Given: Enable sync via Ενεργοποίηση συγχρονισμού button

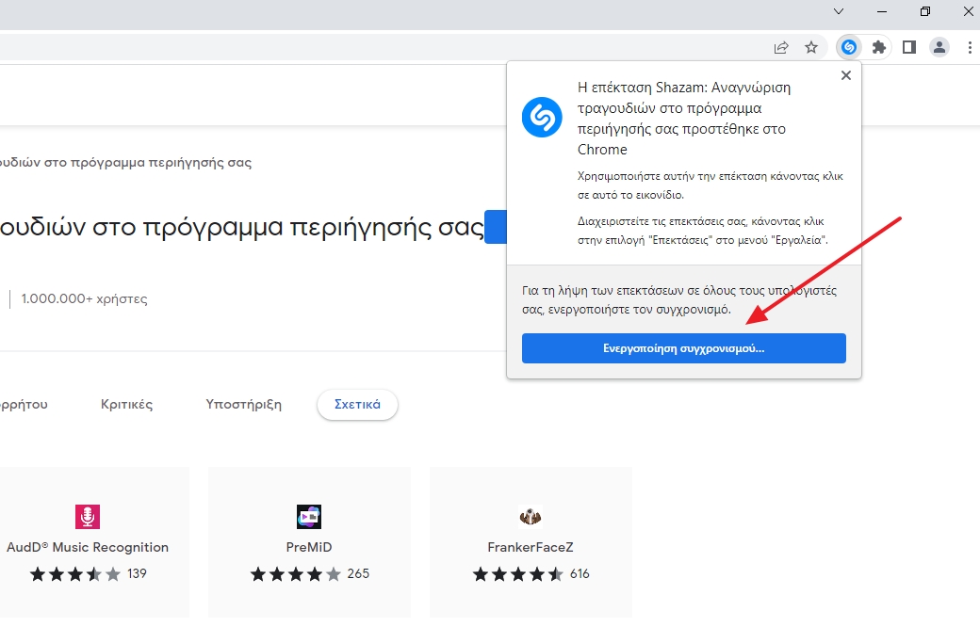Looking at the screenshot, I should click(x=683, y=347).
